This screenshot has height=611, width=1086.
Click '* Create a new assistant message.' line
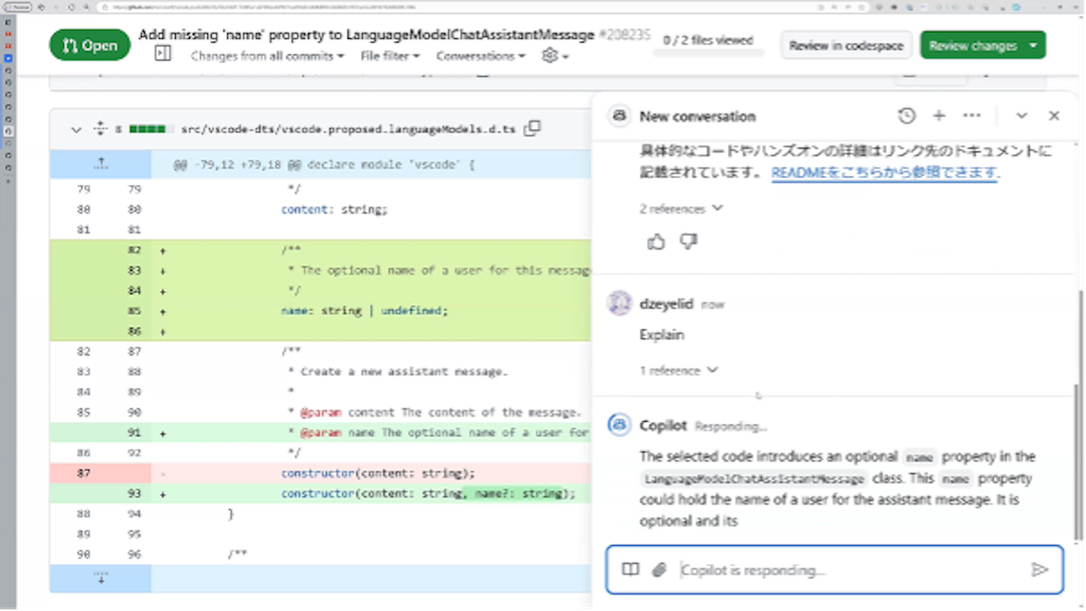398,371
